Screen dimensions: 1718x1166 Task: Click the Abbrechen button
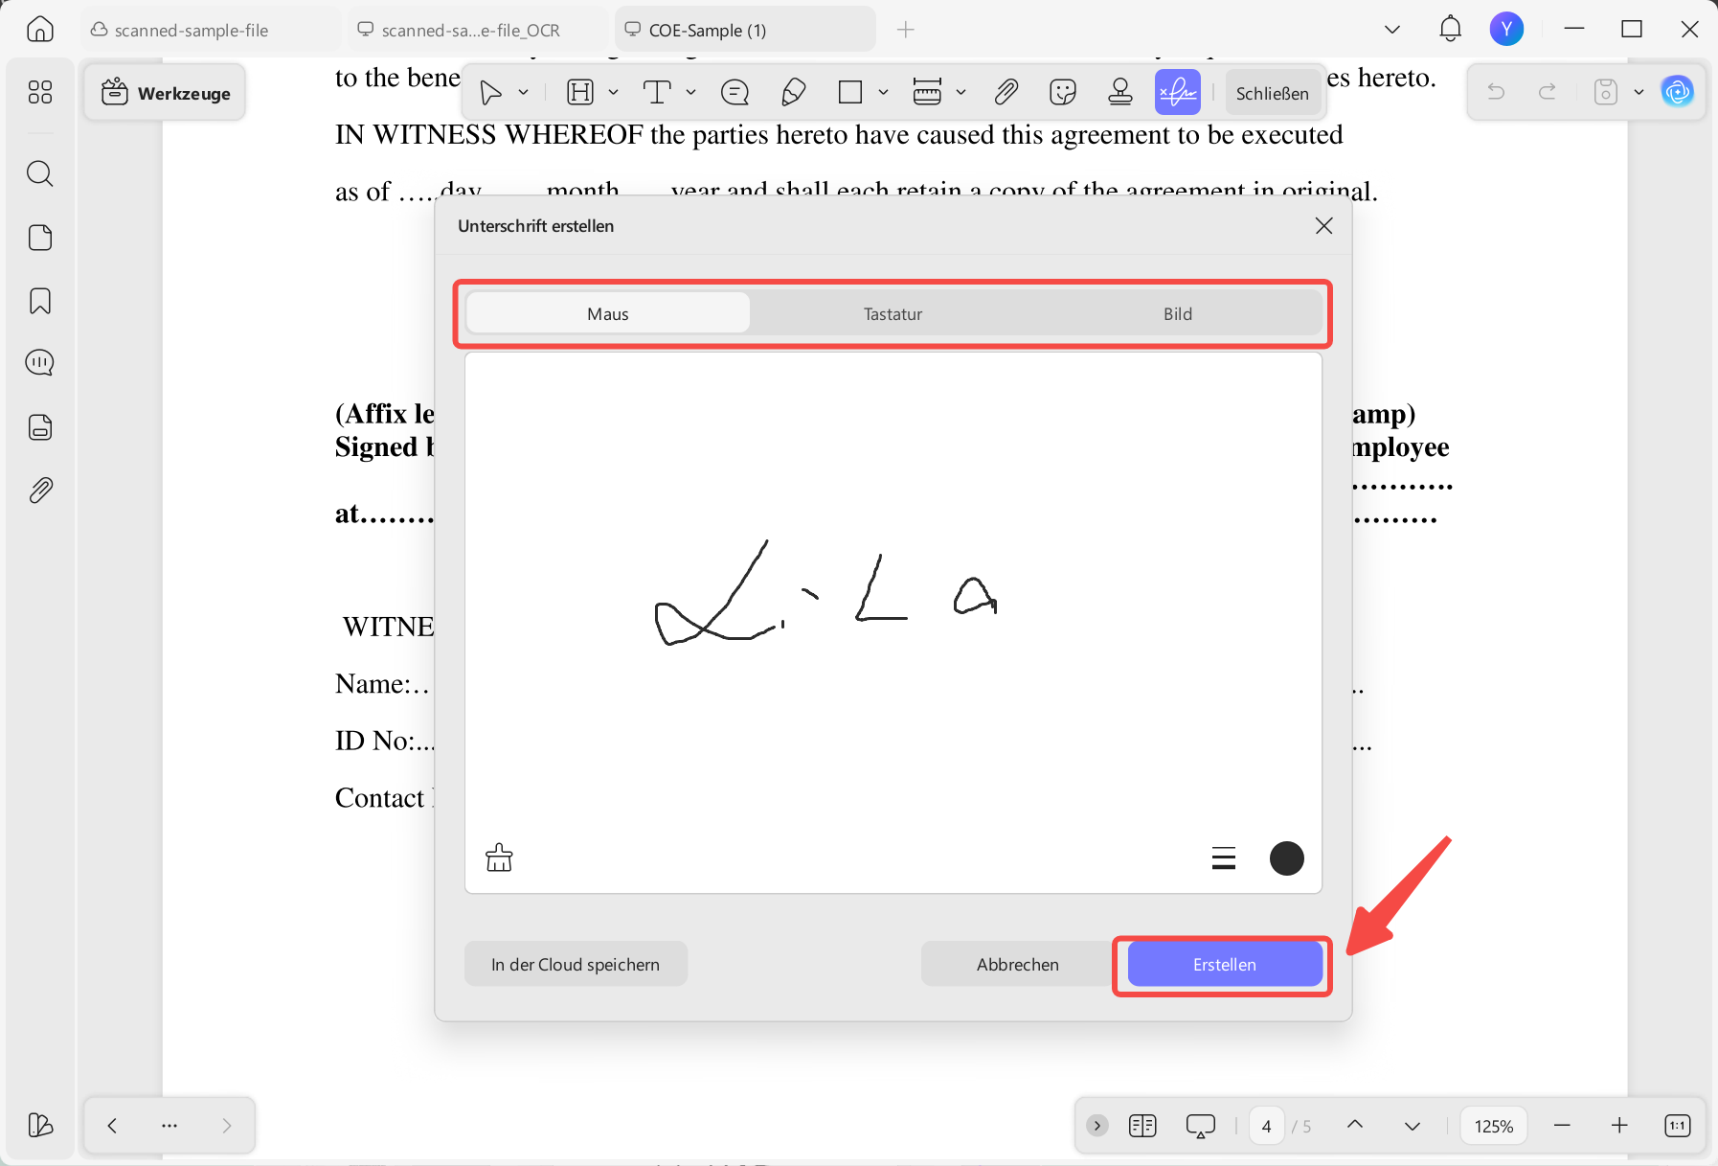tap(1018, 965)
